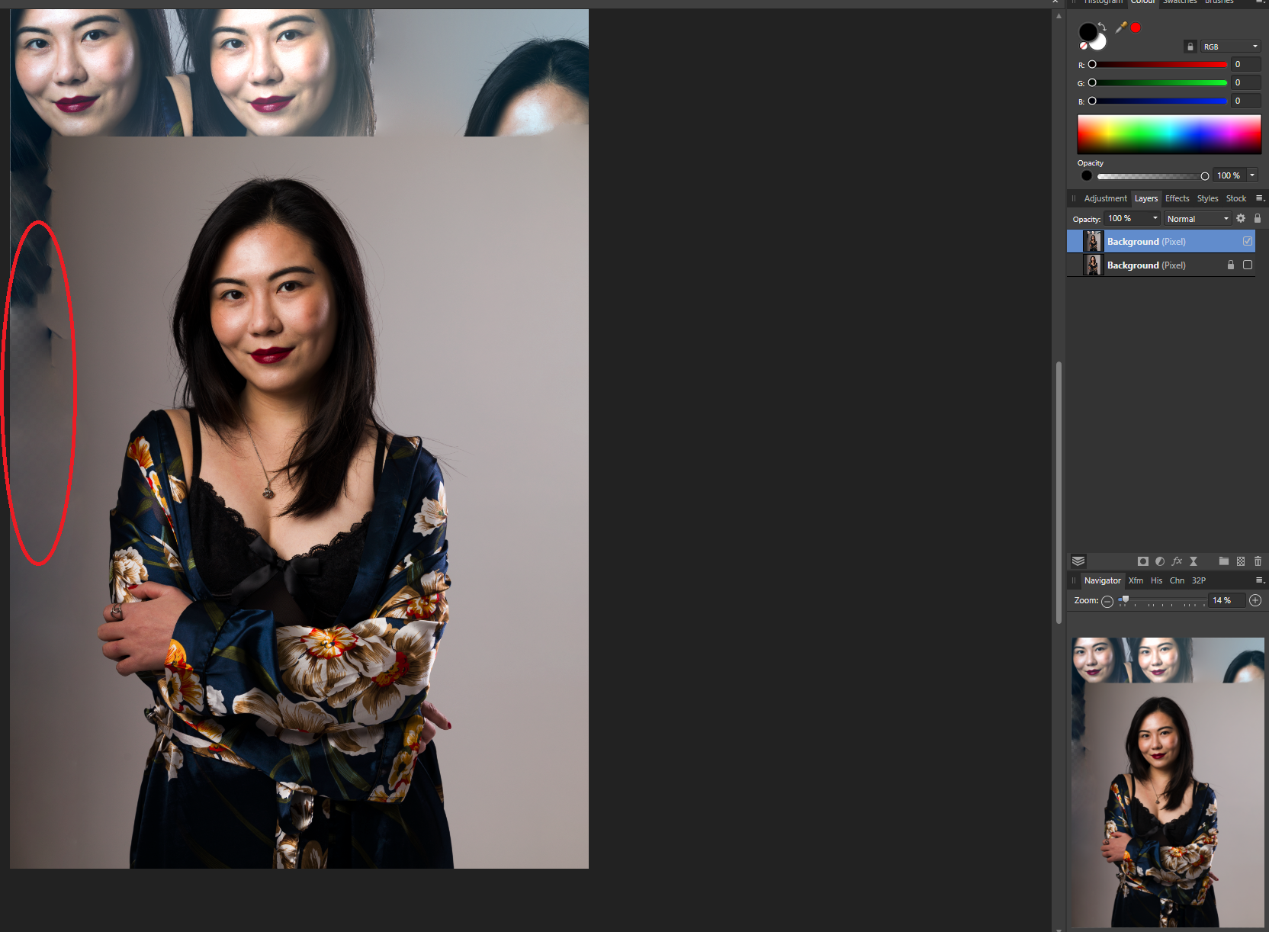Viewport: 1269px width, 932px height.
Task: Toggle the colour model lock button
Action: [1190, 47]
